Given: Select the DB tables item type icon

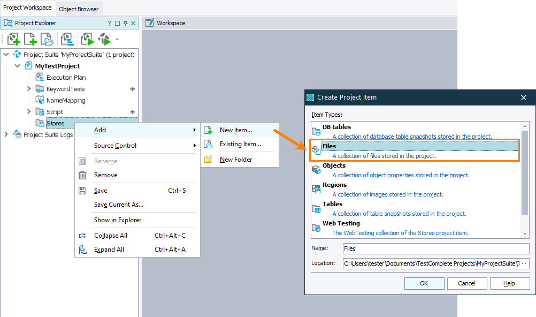Looking at the screenshot, I should (x=316, y=130).
